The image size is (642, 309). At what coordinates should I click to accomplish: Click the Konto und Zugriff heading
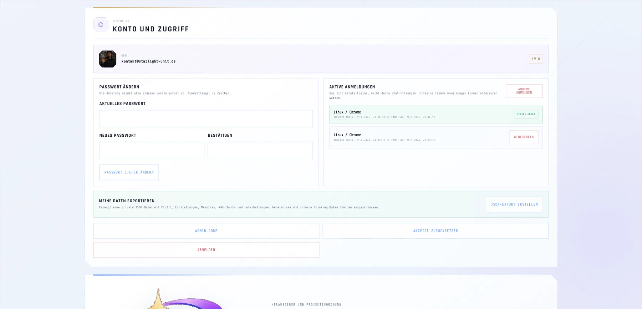coord(151,29)
